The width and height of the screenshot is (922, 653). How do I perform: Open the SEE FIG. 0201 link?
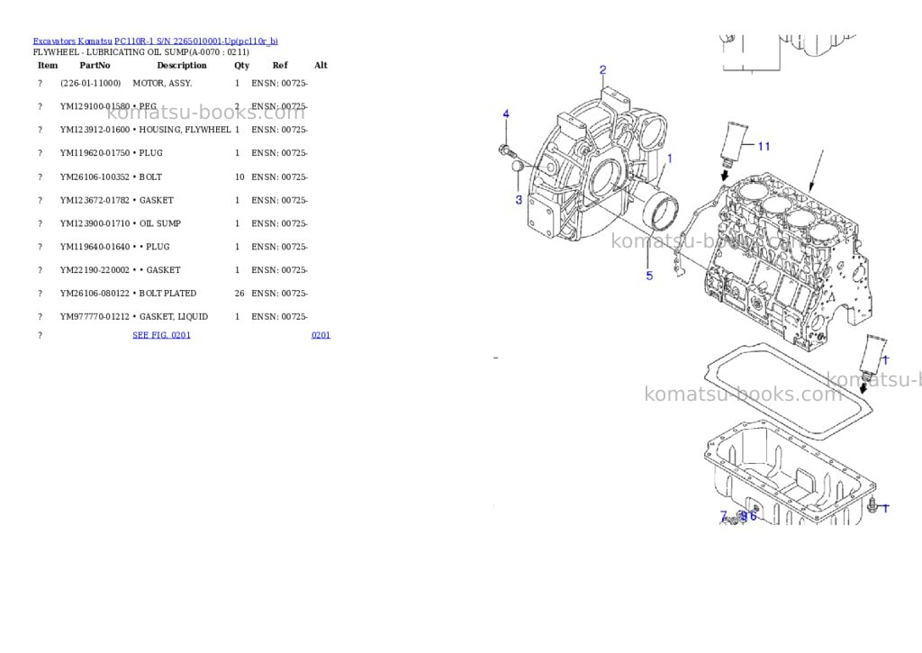162,335
